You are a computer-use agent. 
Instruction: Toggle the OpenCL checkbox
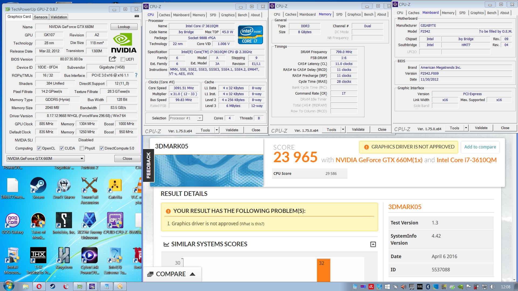click(39, 148)
